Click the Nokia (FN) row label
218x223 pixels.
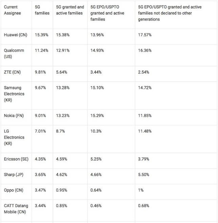click(x=14, y=116)
